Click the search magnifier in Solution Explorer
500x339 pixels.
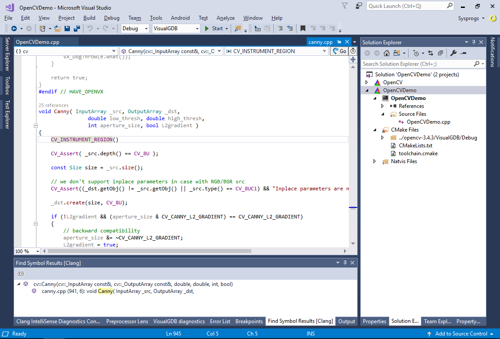click(476, 64)
